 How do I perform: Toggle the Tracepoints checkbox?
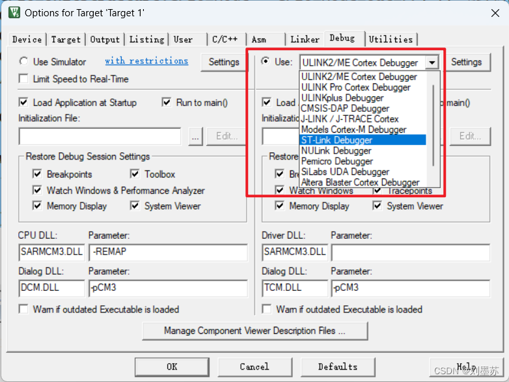coord(377,191)
